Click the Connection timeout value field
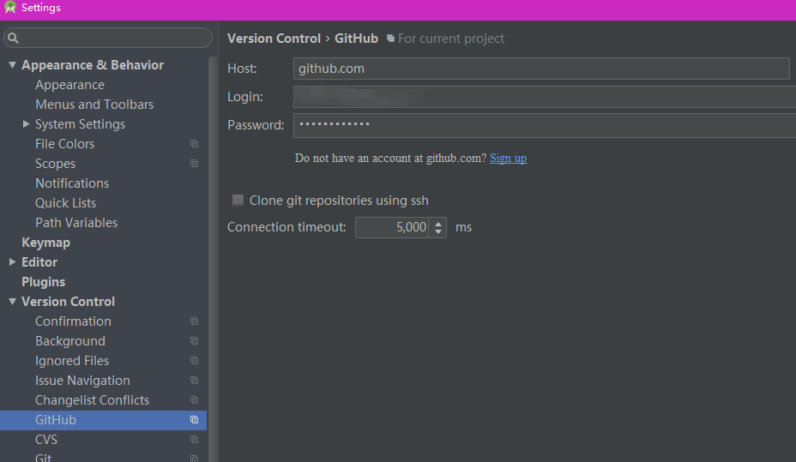Screen dimensions: 796x462 [x=392, y=227]
